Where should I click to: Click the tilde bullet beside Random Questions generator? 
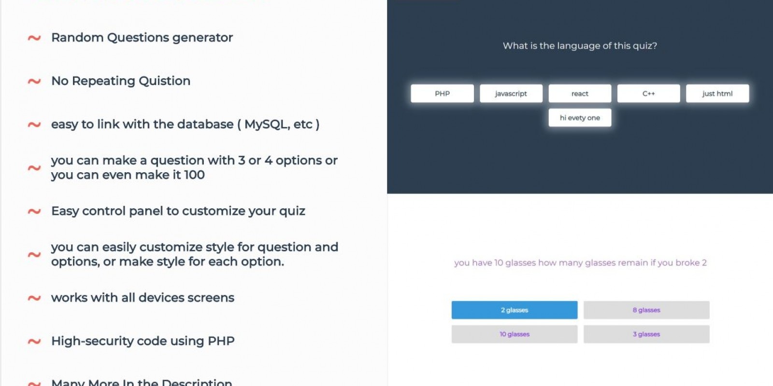coord(34,38)
